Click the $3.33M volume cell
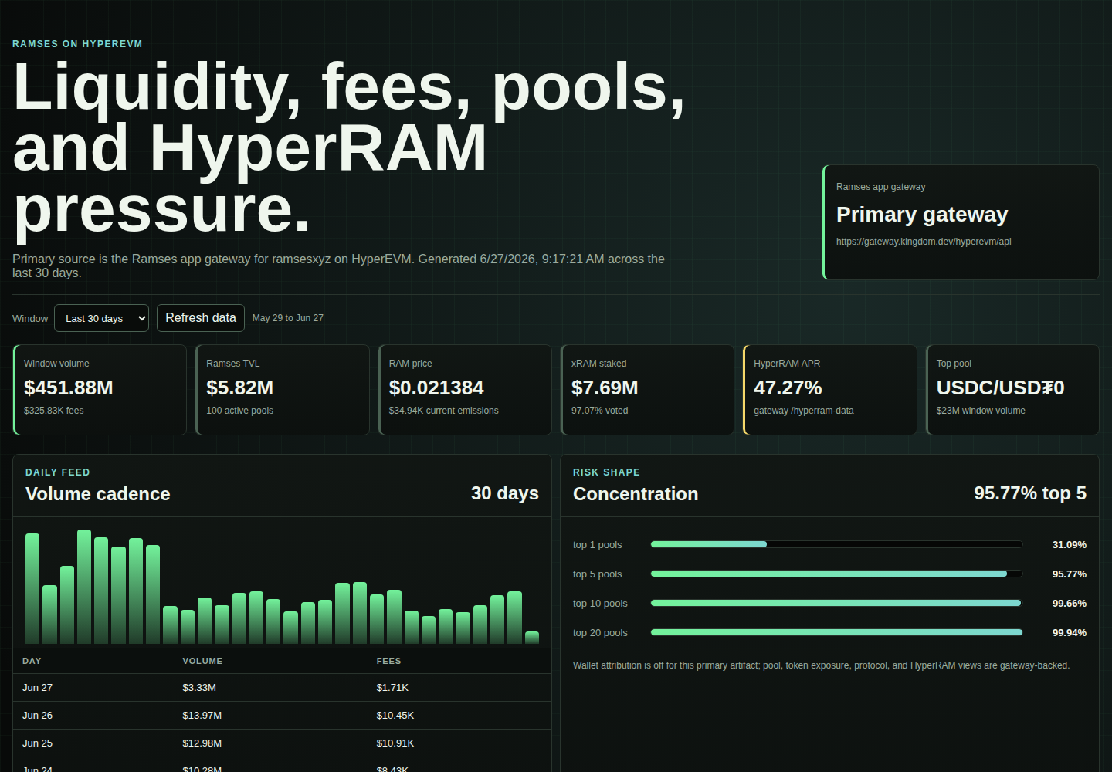The width and height of the screenshot is (1112, 772). tap(199, 688)
